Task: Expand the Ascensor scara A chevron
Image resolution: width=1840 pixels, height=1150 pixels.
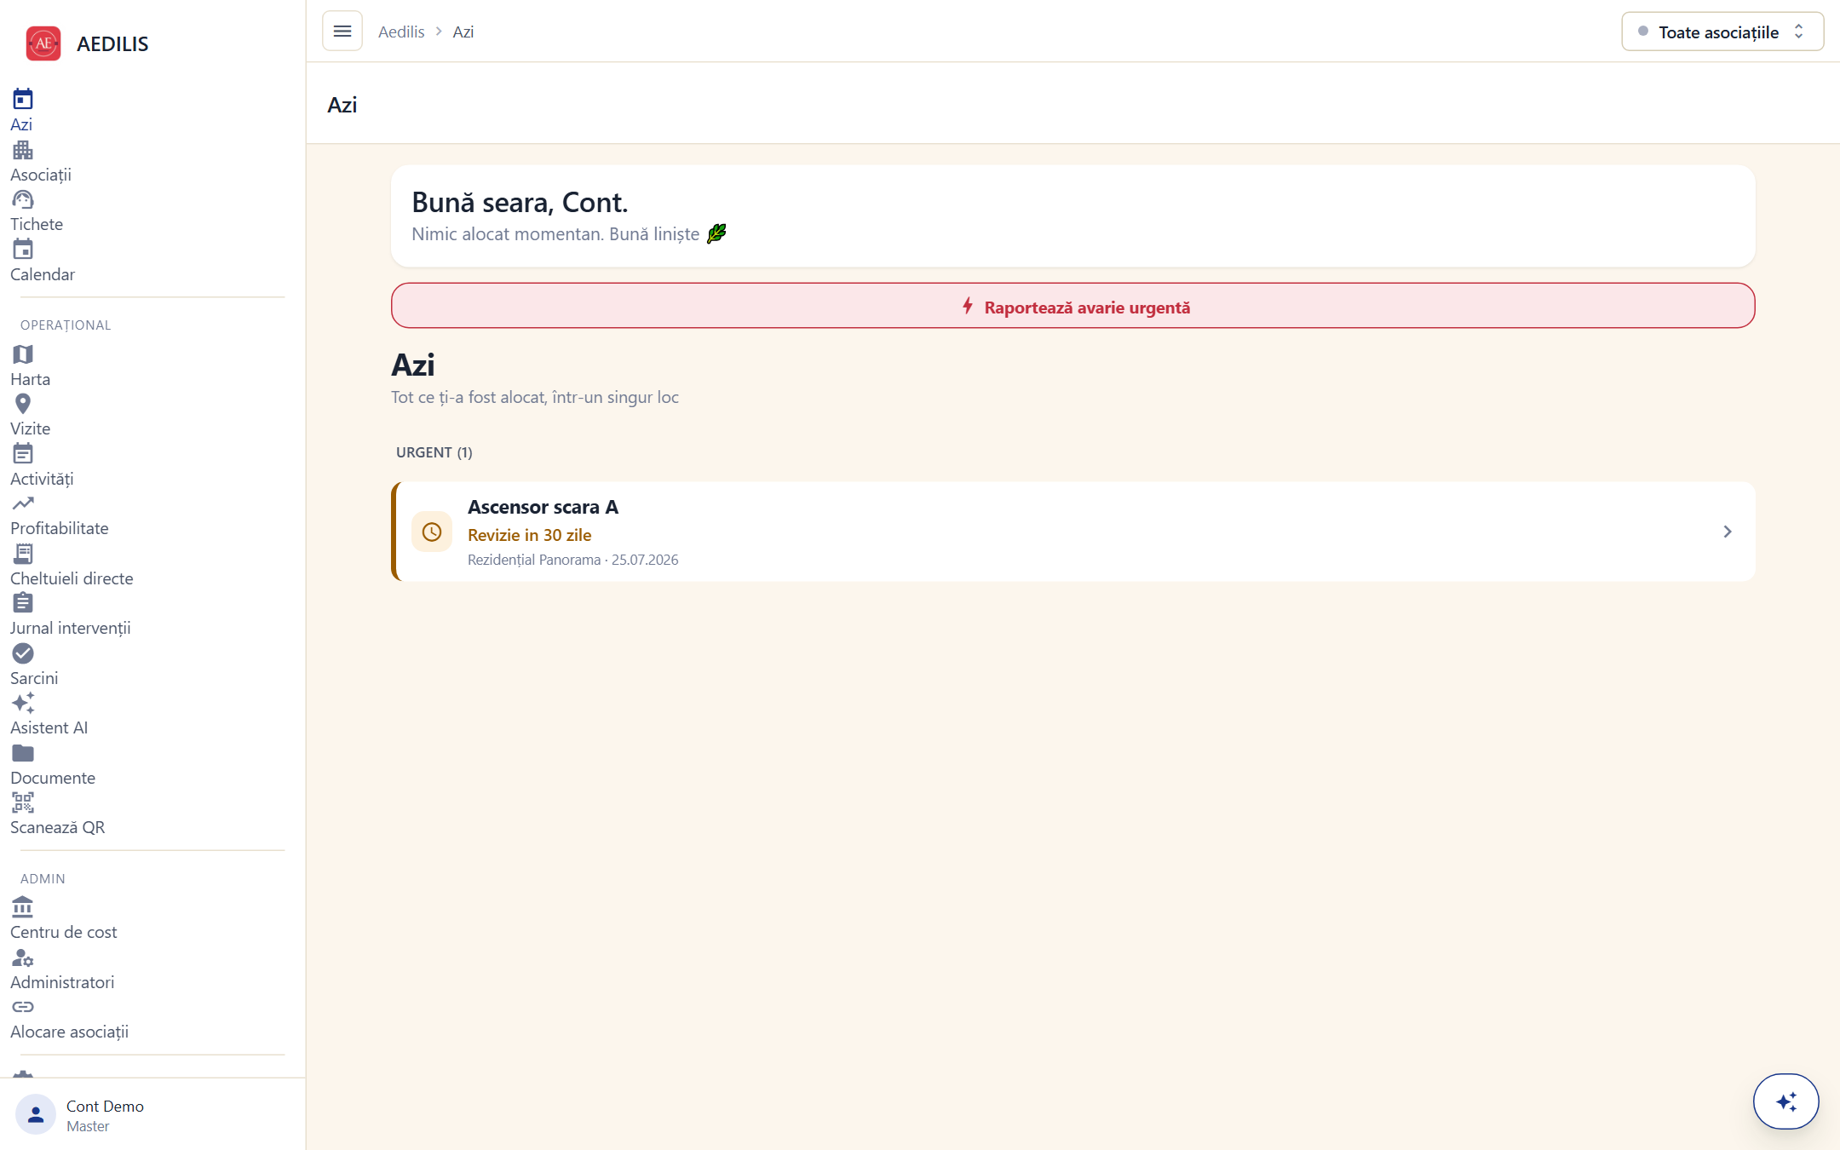Action: coord(1728,532)
